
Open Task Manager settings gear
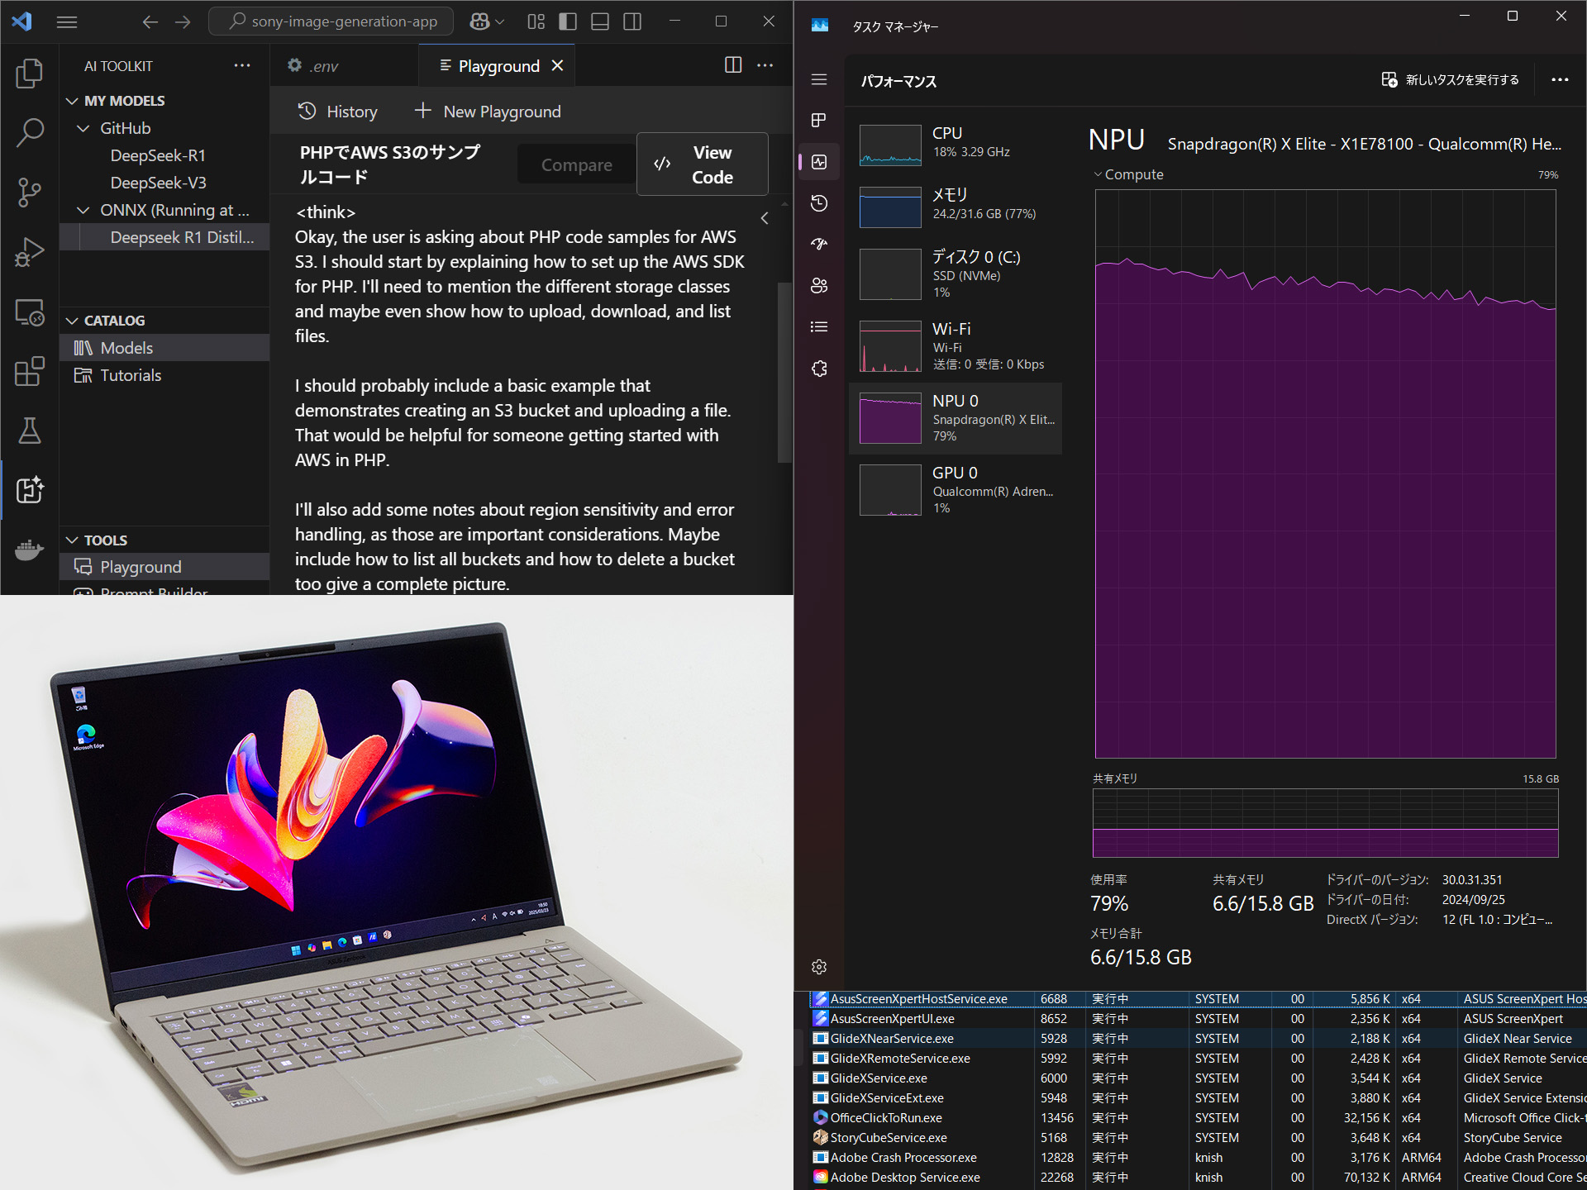point(818,967)
